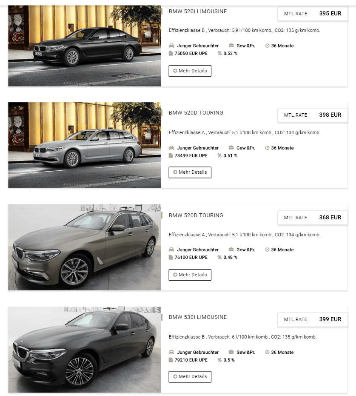
Task: Open Mehr Details for 398 EUR 520d Touring
Action: pyautogui.click(x=190, y=172)
